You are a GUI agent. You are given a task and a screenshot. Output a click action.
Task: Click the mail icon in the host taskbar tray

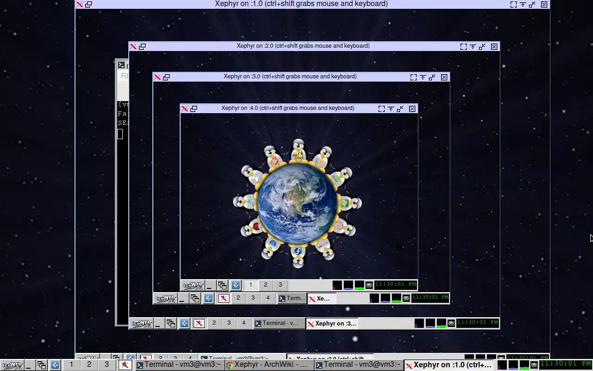point(534,365)
